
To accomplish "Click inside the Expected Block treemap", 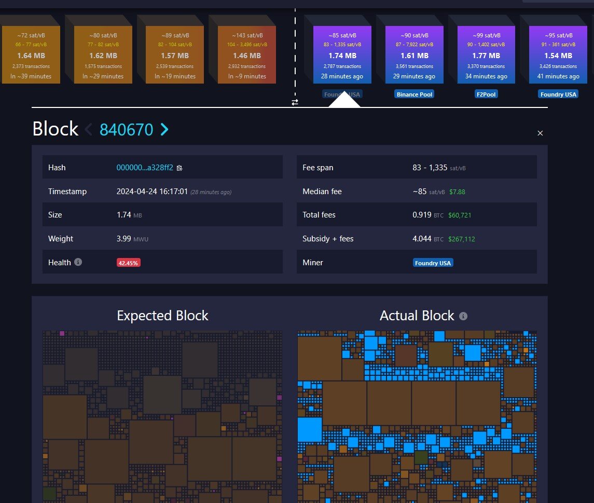I will coord(162,417).
